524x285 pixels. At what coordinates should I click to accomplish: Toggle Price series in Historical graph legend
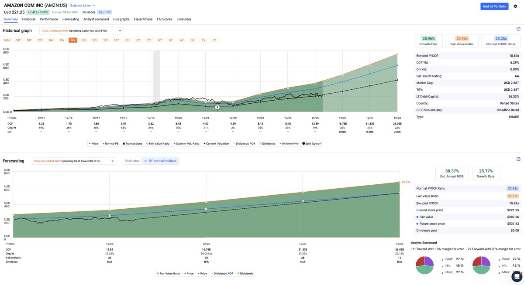point(93,143)
